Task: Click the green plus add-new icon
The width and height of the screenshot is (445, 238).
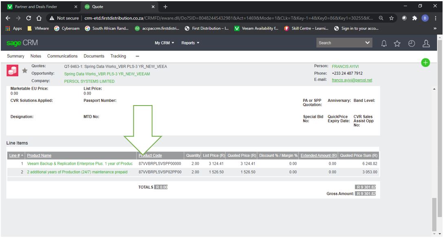Action: pyautogui.click(x=425, y=63)
